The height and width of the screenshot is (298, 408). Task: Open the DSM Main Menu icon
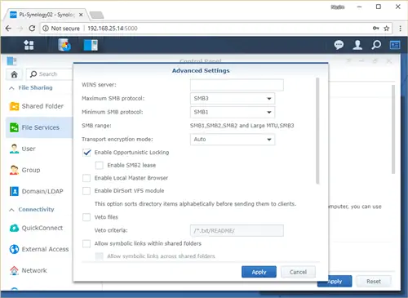[29, 45]
